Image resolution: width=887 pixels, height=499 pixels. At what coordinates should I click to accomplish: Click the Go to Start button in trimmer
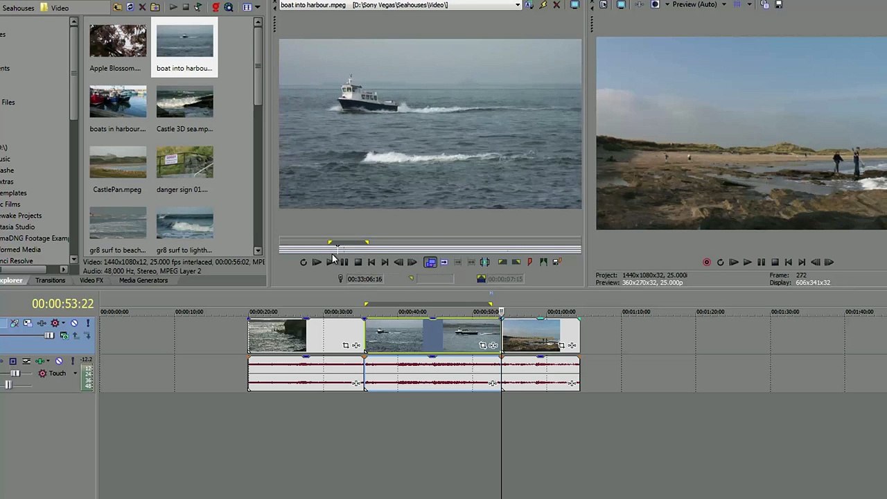click(x=371, y=262)
